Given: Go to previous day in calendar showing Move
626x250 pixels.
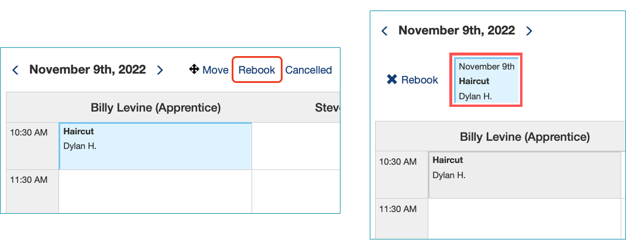Looking at the screenshot, I should pos(16,70).
